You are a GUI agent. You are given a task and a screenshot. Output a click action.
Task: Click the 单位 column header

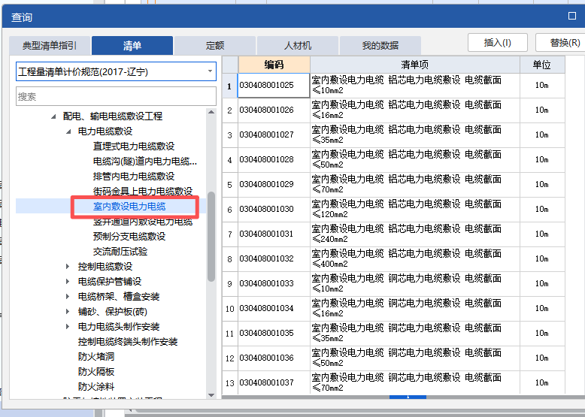542,65
